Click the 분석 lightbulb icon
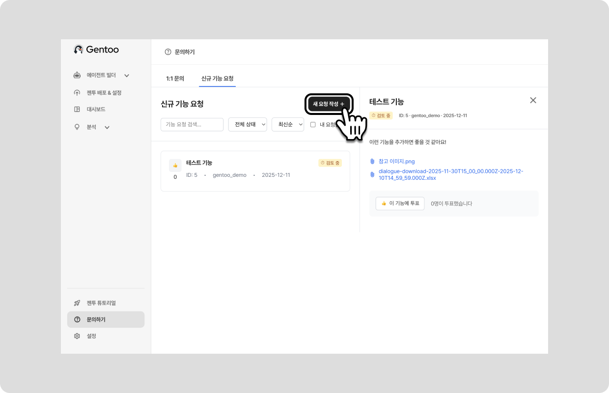Image resolution: width=609 pixels, height=393 pixels. (x=77, y=127)
